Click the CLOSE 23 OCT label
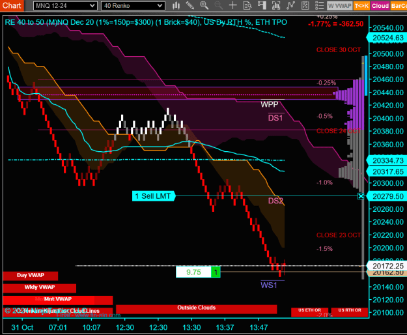This screenshot has width=407, height=335. [339, 235]
